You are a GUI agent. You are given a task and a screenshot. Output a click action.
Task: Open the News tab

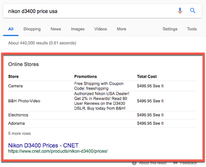[56, 29]
